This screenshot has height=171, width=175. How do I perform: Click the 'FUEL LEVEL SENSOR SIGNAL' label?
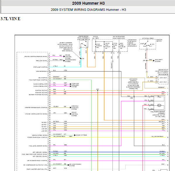click(38, 146)
